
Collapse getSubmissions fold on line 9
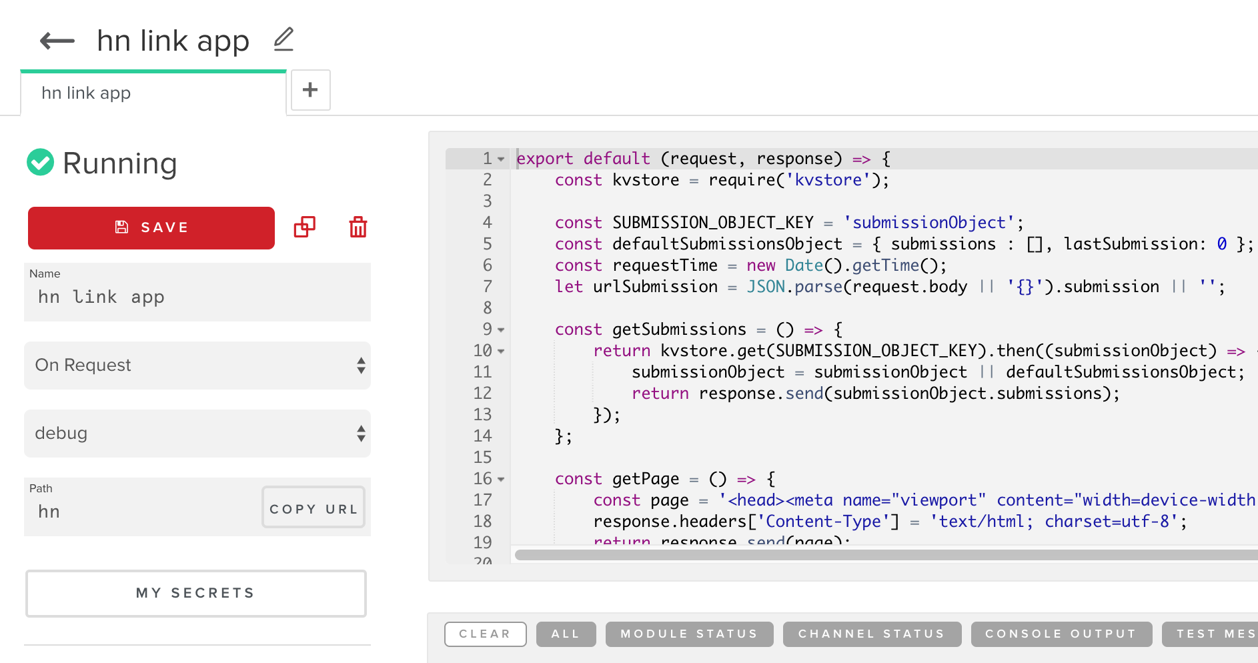pos(501,330)
